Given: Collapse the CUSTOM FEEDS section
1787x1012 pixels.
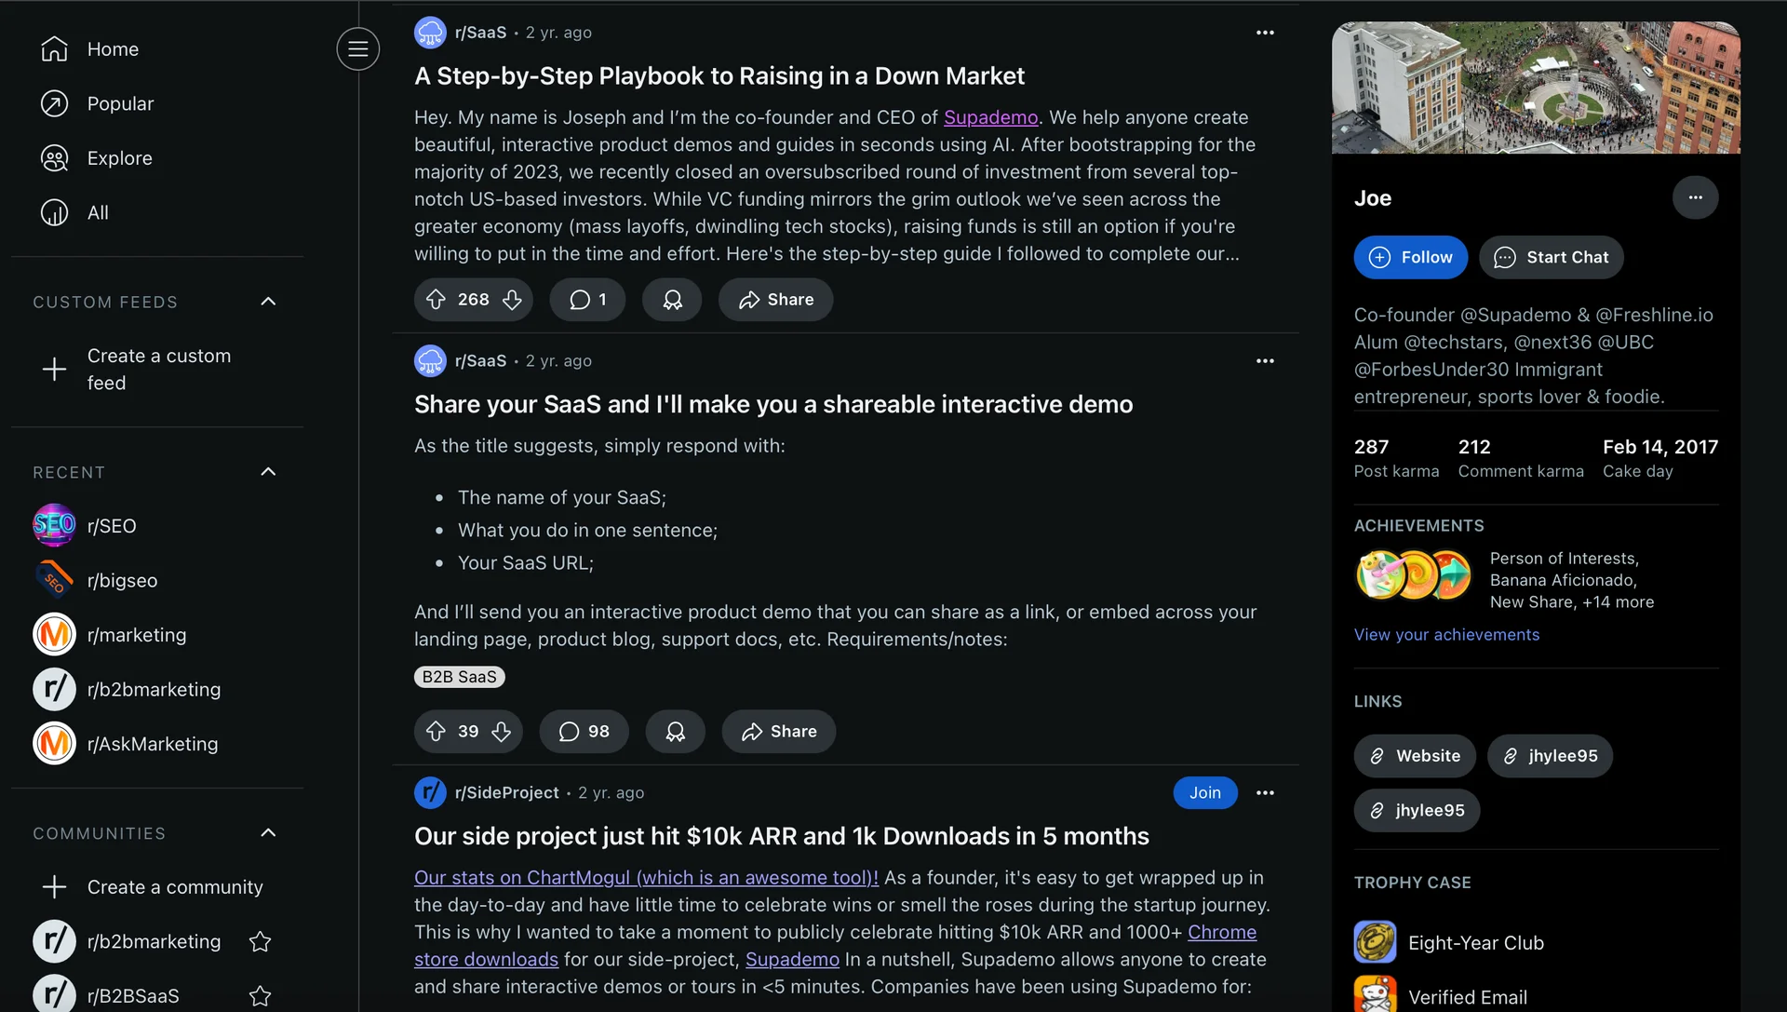Looking at the screenshot, I should coord(268,301).
